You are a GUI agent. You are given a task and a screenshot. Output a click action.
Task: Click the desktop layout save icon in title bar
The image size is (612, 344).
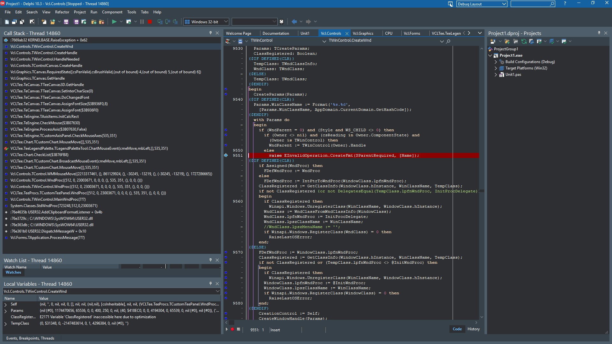450,4
